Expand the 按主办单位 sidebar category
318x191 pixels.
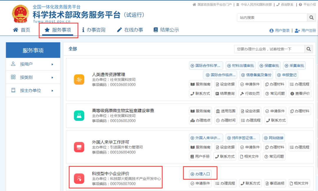pos(33,91)
